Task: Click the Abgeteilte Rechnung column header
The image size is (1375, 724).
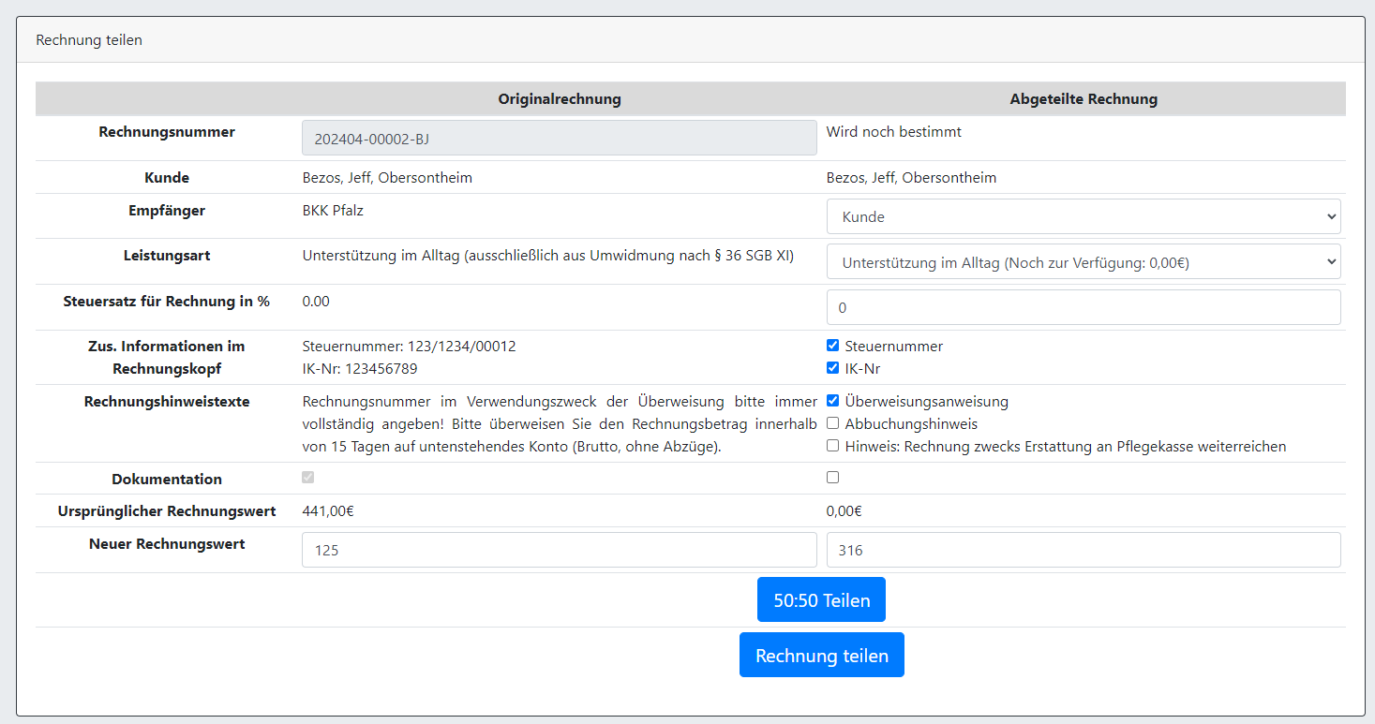Action: coord(1083,99)
